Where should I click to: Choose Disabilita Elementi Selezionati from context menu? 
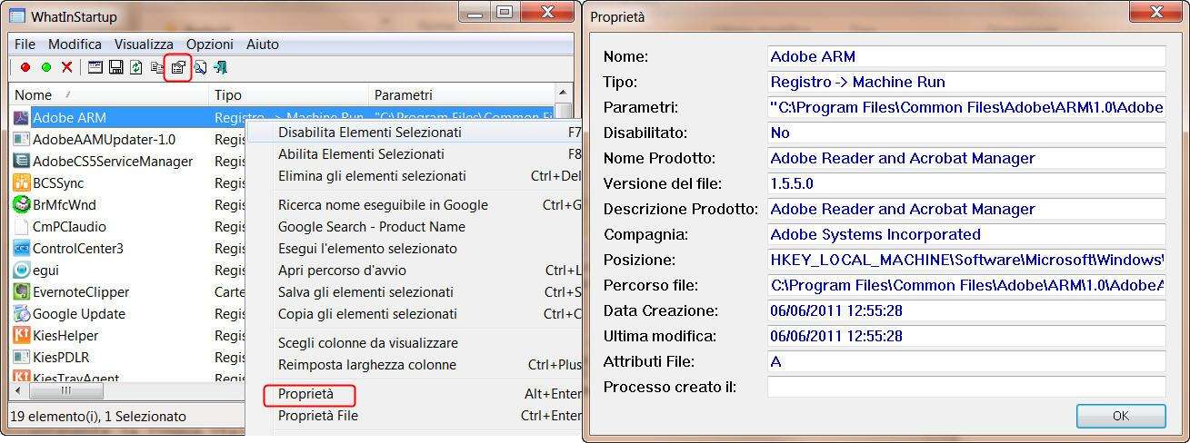point(416,132)
